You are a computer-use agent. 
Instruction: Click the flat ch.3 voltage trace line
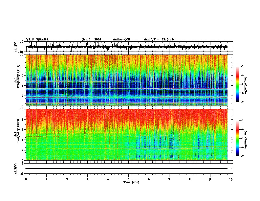pos(127,168)
